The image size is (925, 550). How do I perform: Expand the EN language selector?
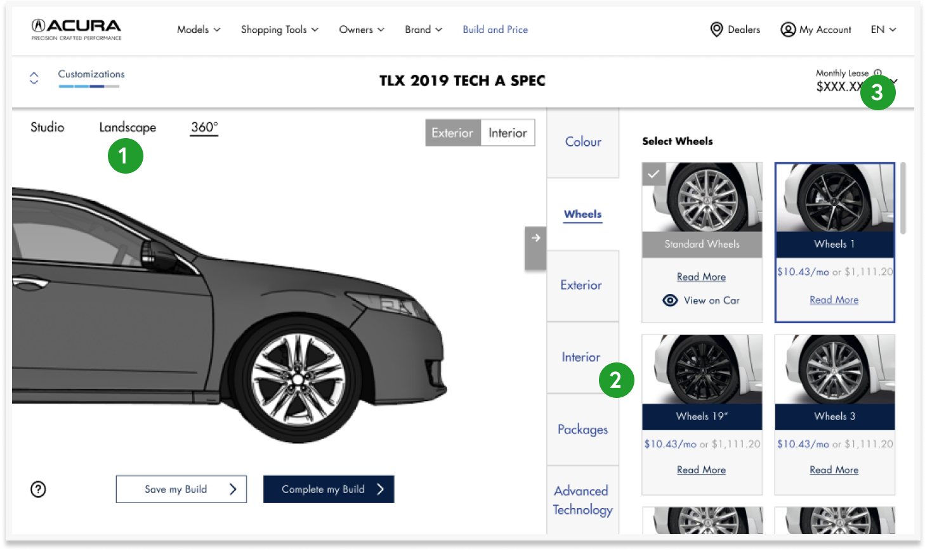883,30
